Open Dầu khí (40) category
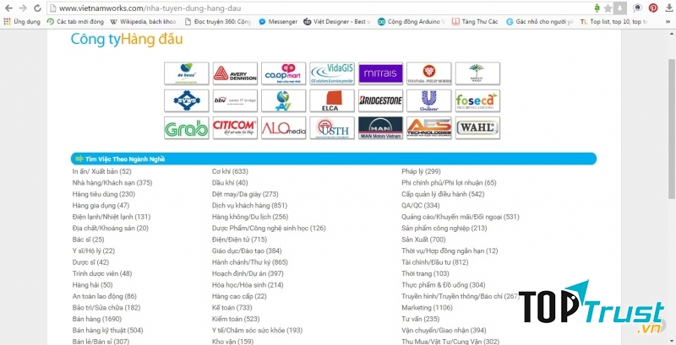 tap(230, 183)
